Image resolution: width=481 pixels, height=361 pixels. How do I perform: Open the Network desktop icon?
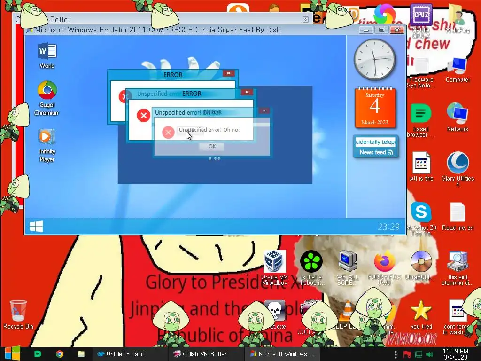[458, 117]
